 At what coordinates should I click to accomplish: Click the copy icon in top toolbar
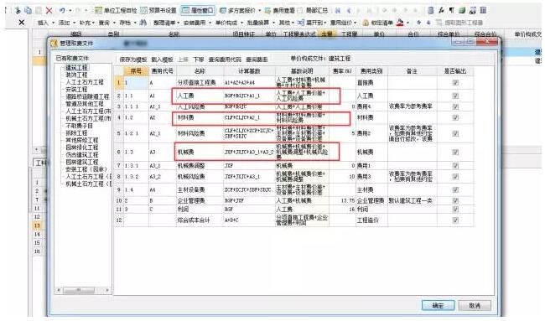coord(28,10)
